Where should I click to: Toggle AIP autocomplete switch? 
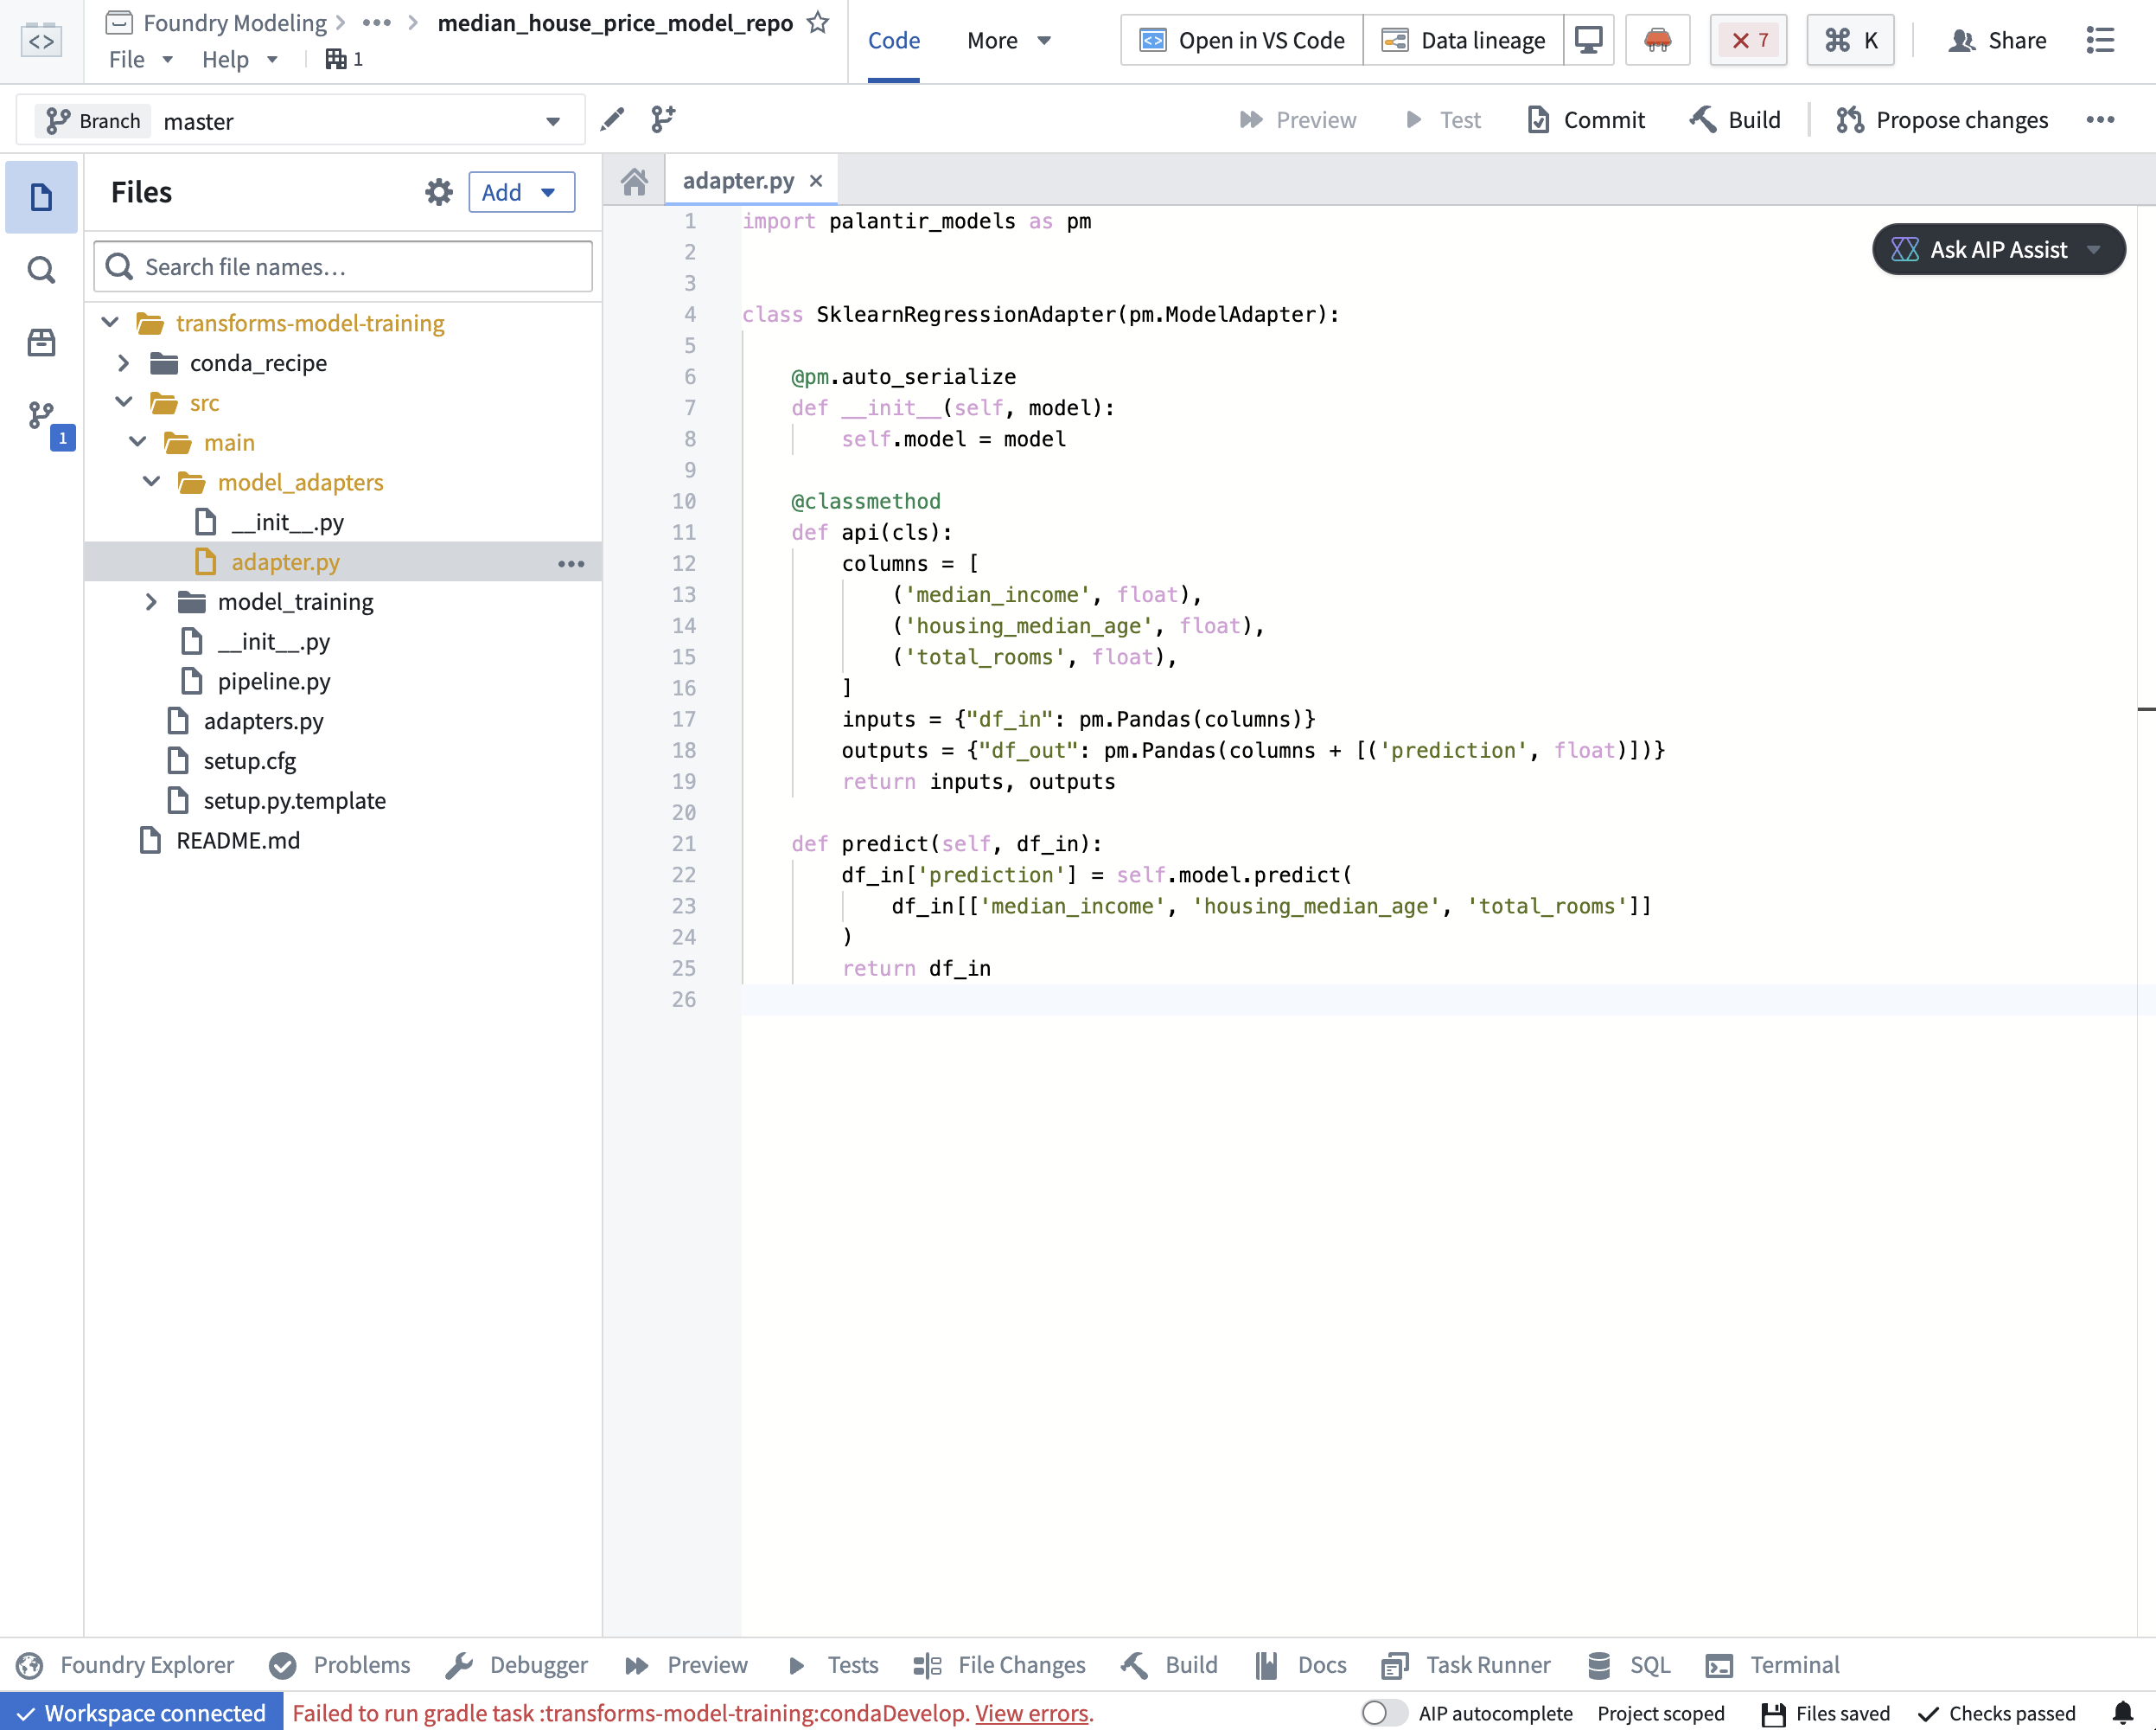tap(1383, 1712)
